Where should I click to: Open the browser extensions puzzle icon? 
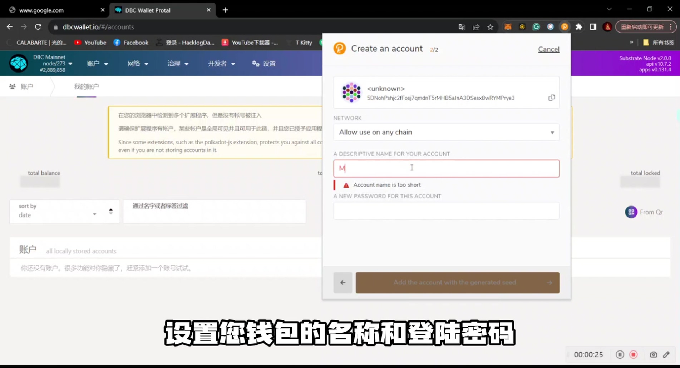(579, 27)
